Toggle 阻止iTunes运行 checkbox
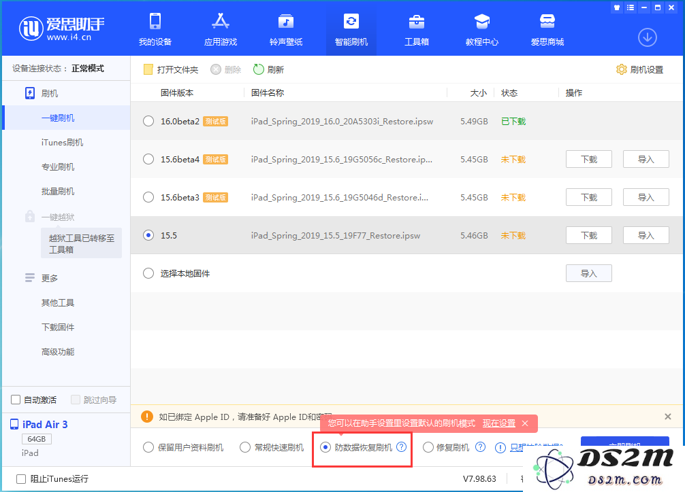The image size is (685, 492). tap(21, 479)
